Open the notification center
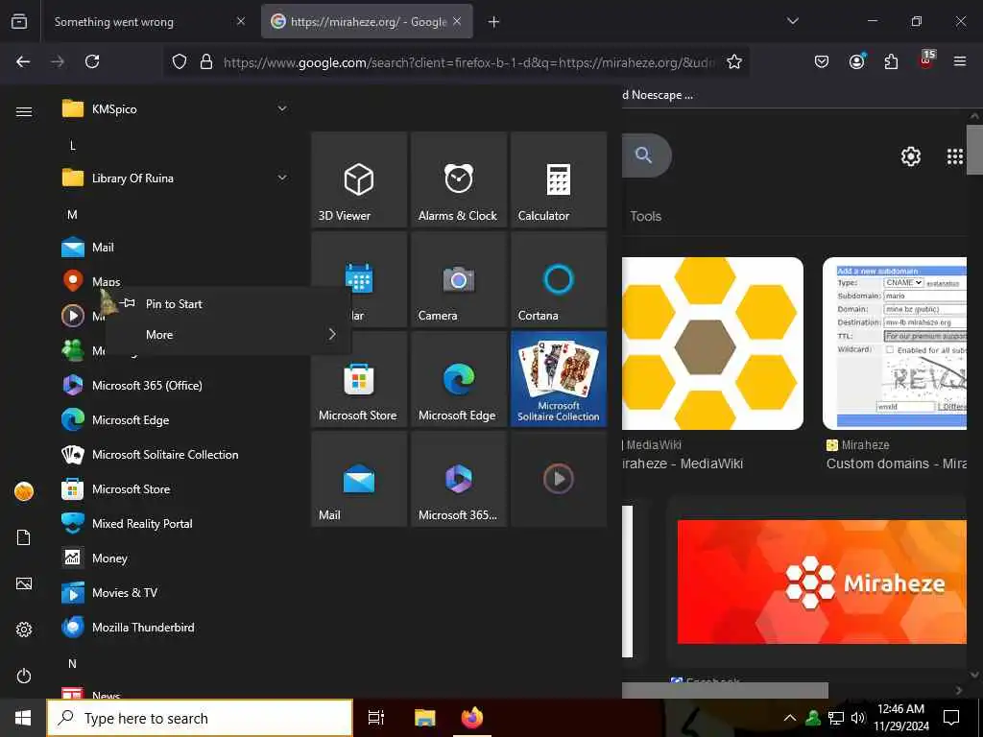The image size is (983, 737). [x=951, y=718]
